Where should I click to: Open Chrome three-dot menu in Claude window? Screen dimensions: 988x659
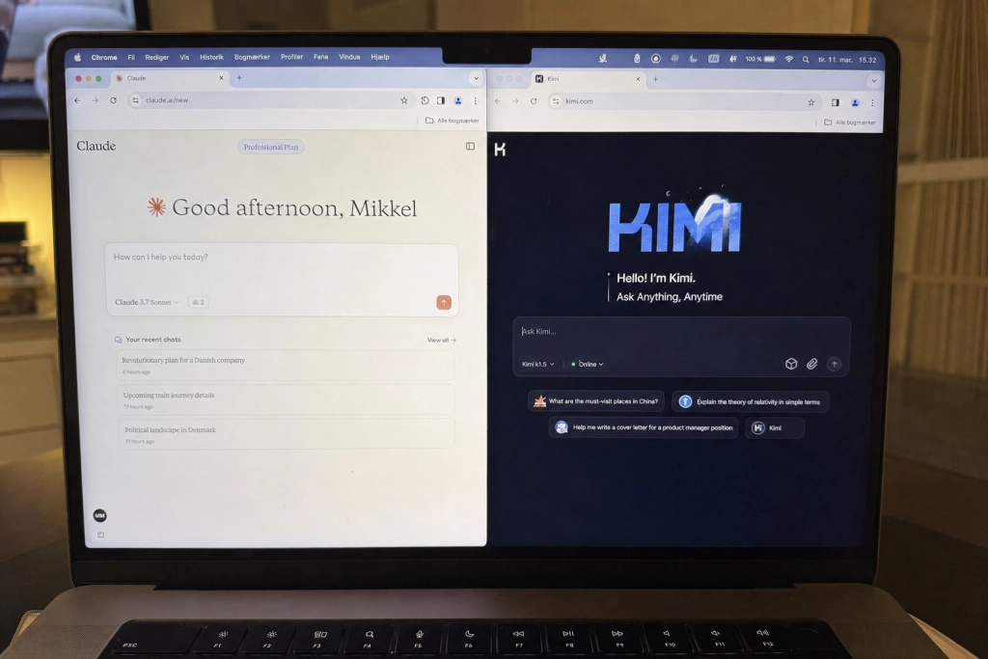[x=475, y=100]
